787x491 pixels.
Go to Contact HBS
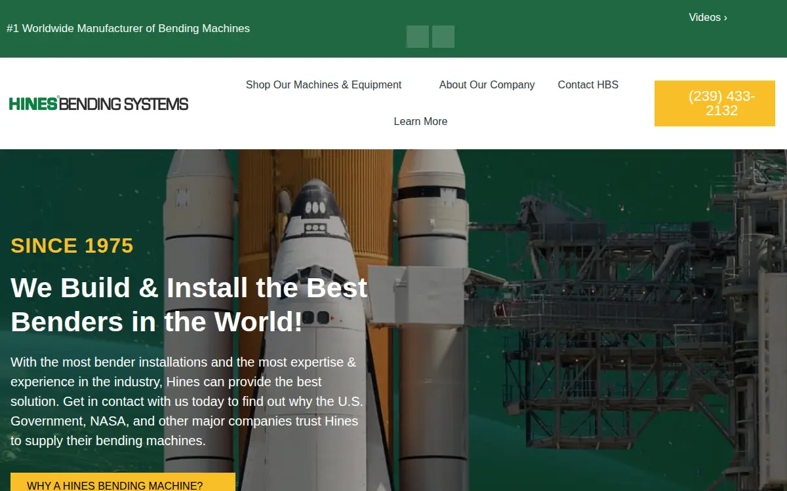588,85
